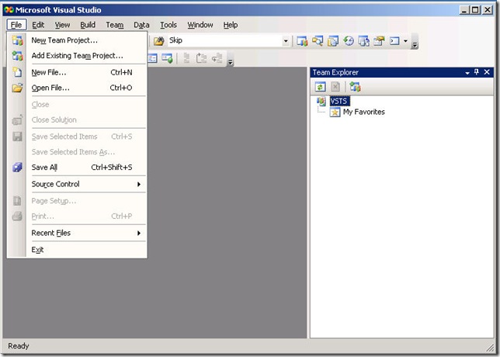This screenshot has height=357, width=500.
Task: Open the Team Explorer window position dropdown
Action: (467, 73)
